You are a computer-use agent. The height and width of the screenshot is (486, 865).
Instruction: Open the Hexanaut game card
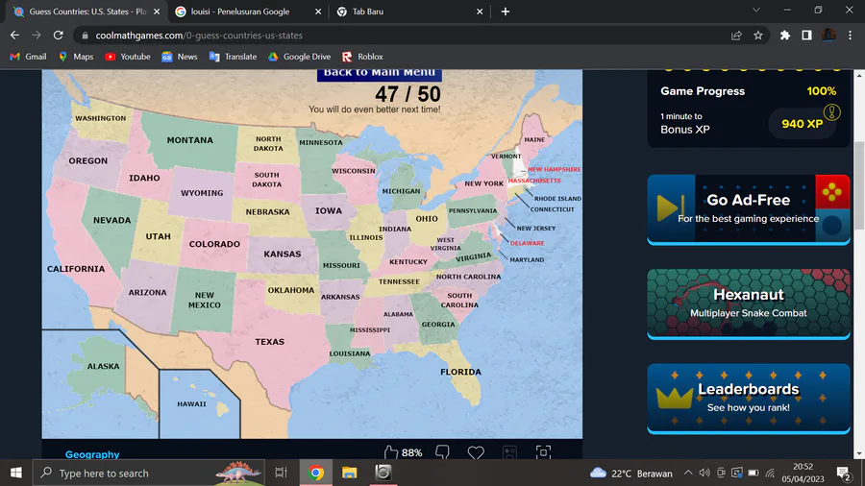(x=748, y=304)
